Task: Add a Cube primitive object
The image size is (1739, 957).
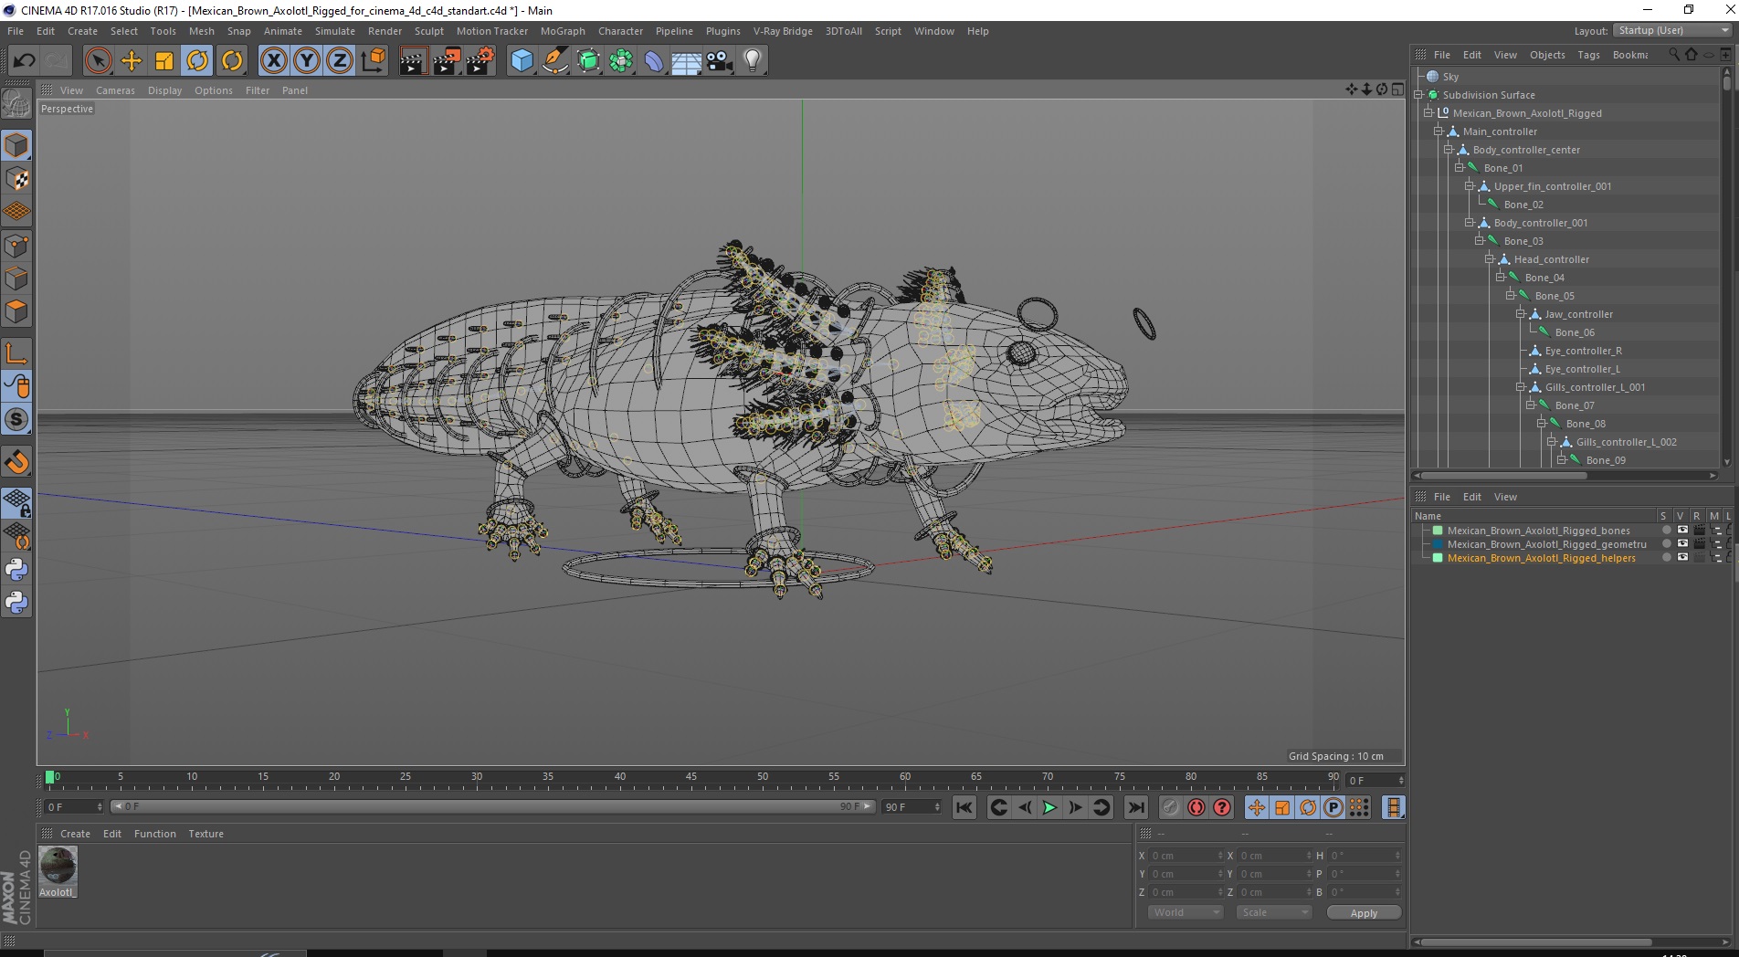Action: click(x=522, y=61)
